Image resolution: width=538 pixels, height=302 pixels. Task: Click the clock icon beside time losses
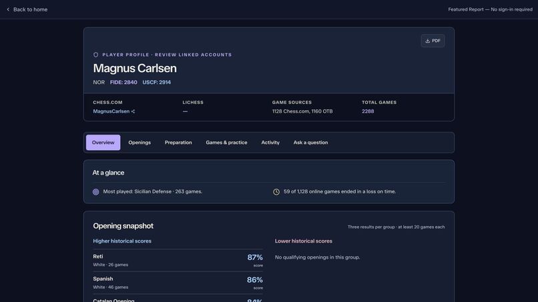tap(276, 192)
